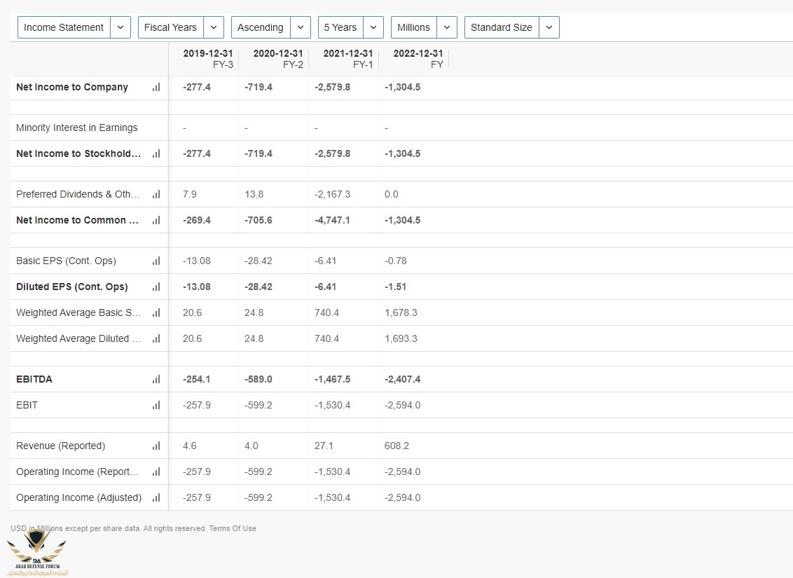Open the Standard Size dropdown
Image resolution: width=793 pixels, height=578 pixels.
coord(511,27)
